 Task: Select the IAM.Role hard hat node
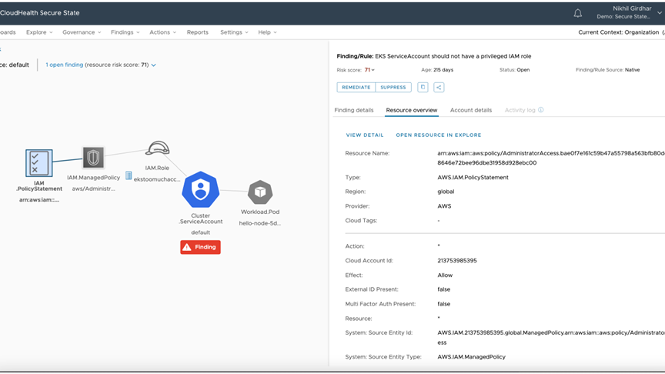pyautogui.click(x=157, y=148)
